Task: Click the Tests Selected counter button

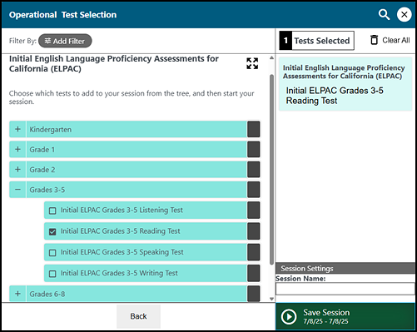Action: pyautogui.click(x=316, y=41)
